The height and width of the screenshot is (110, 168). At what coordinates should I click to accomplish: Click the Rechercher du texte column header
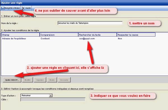(x=97, y=35)
